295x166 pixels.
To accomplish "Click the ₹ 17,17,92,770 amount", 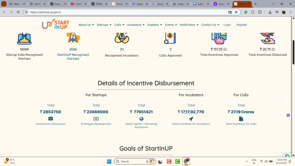I will click(191, 112).
